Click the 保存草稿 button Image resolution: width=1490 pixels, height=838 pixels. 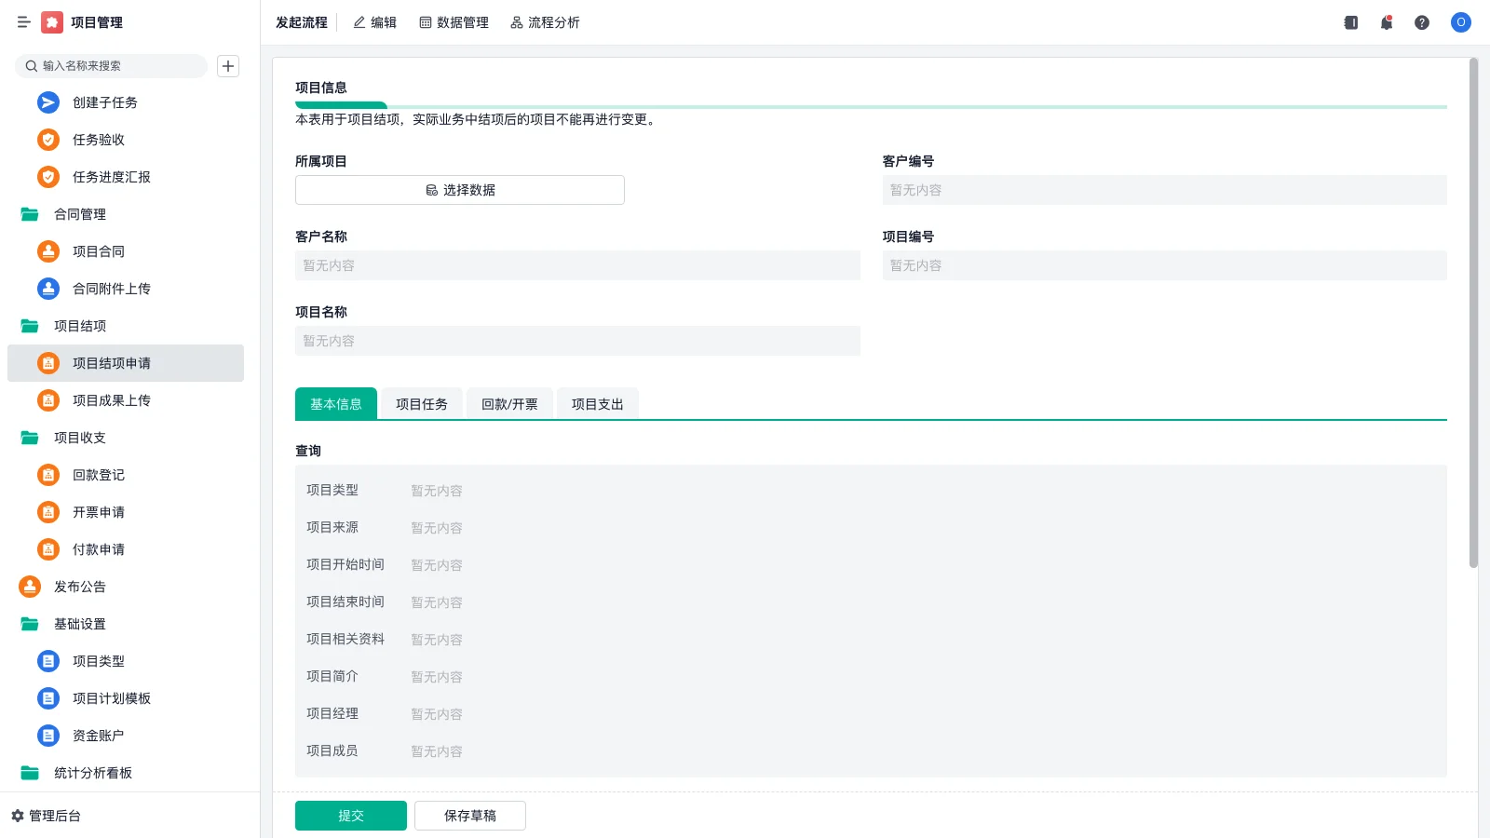click(469, 815)
